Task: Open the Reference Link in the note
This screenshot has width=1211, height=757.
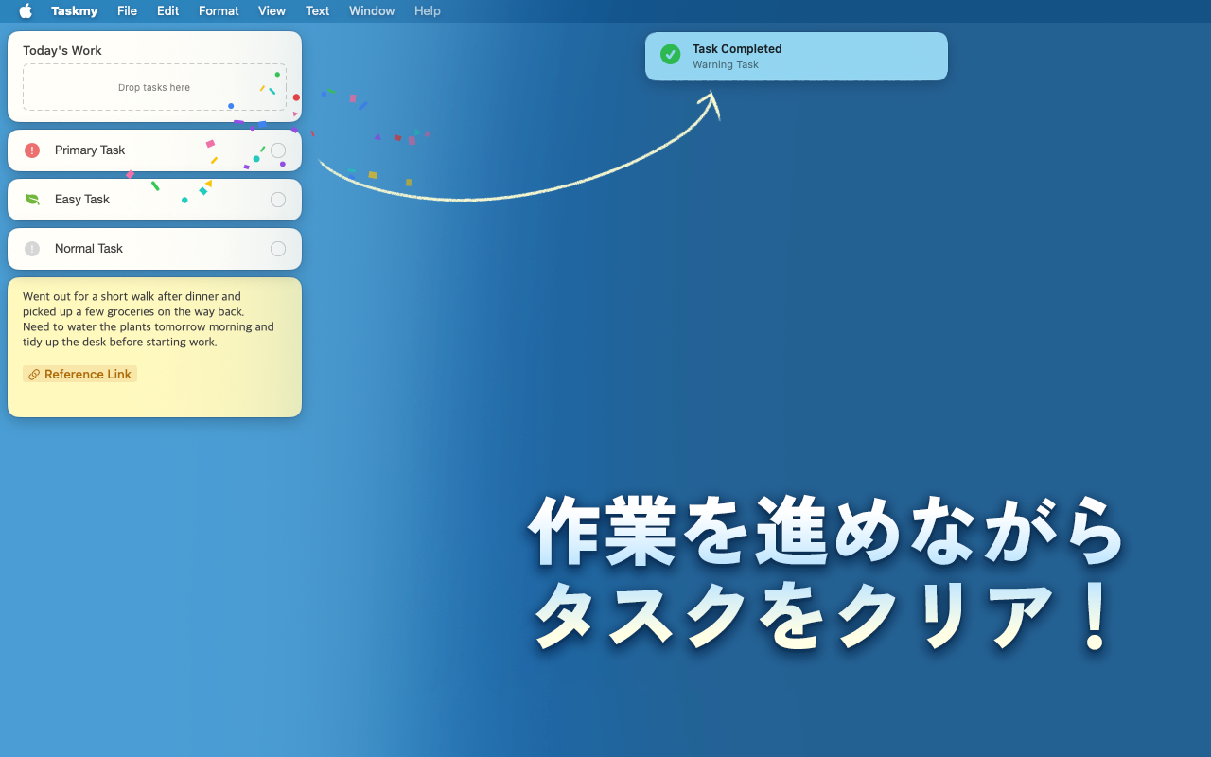Action: pos(87,375)
